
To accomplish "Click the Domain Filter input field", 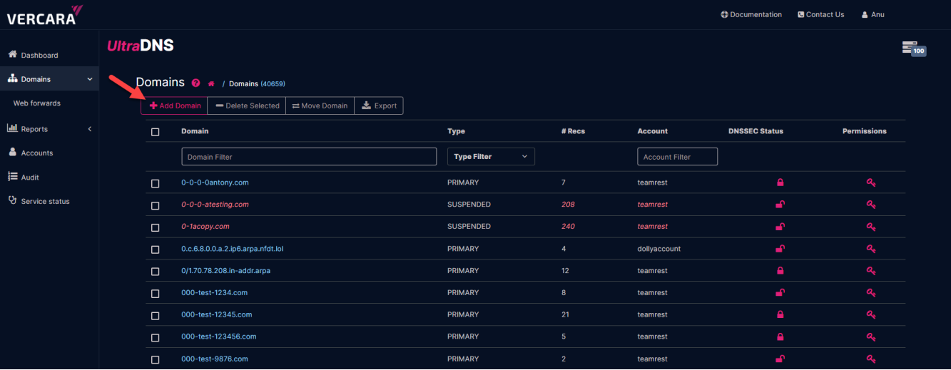I will coord(309,157).
